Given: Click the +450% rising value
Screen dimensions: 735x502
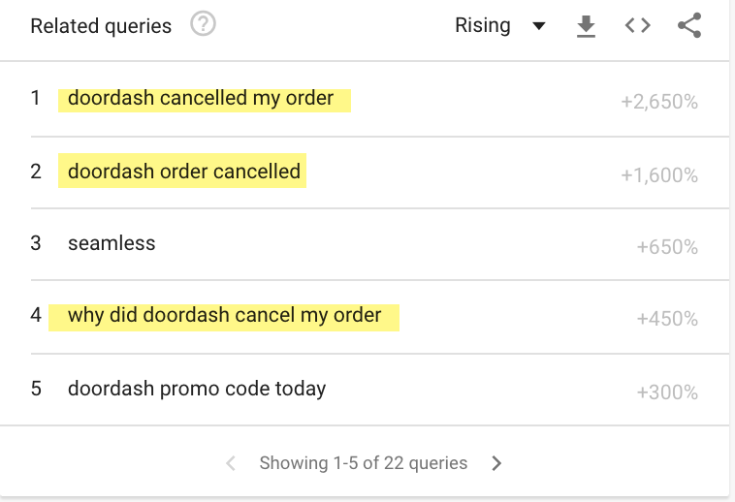Looking at the screenshot, I should click(667, 320).
